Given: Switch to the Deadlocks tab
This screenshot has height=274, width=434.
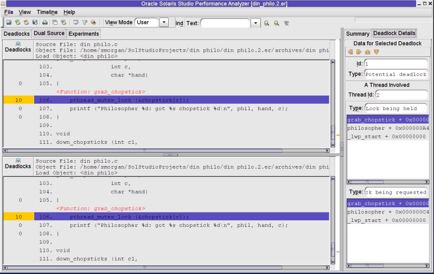Looking at the screenshot, I should 17,34.
